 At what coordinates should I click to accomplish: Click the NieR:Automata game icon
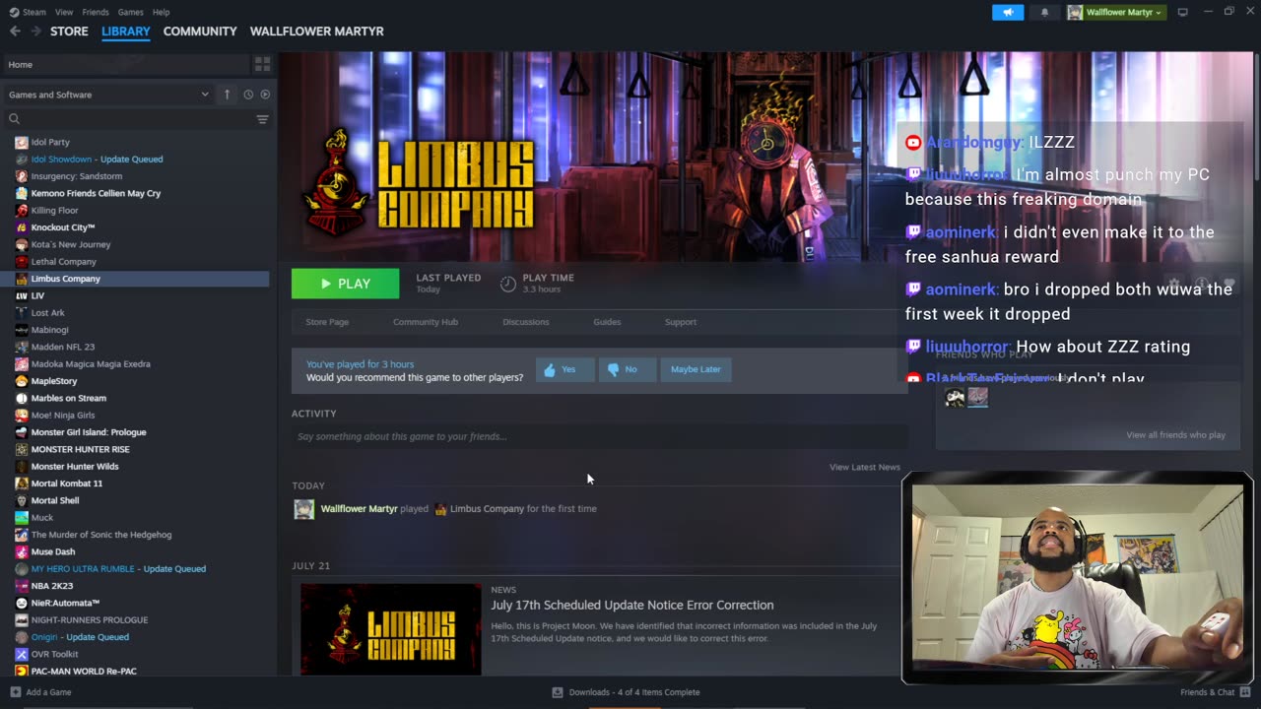pos(22,603)
